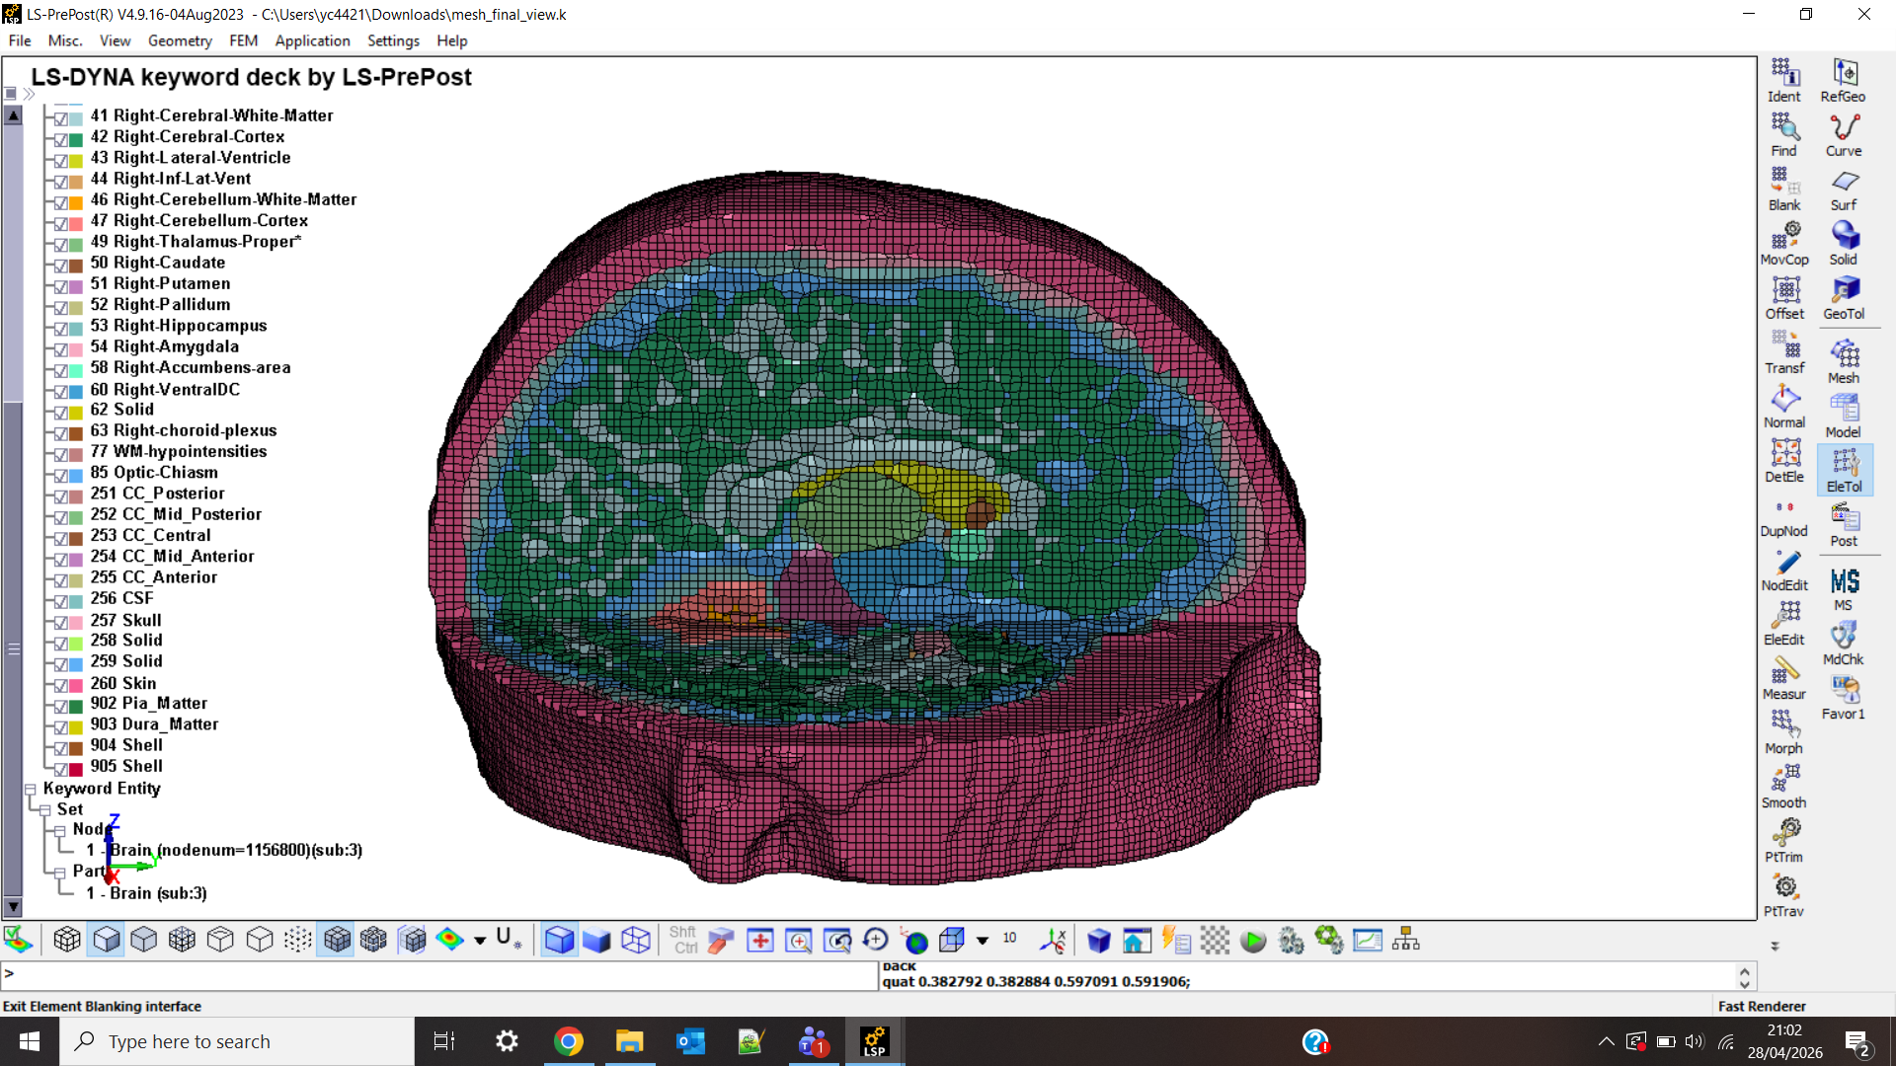Viewport: 1896px width, 1066px height.
Task: Open the View menu
Action: (x=115, y=40)
